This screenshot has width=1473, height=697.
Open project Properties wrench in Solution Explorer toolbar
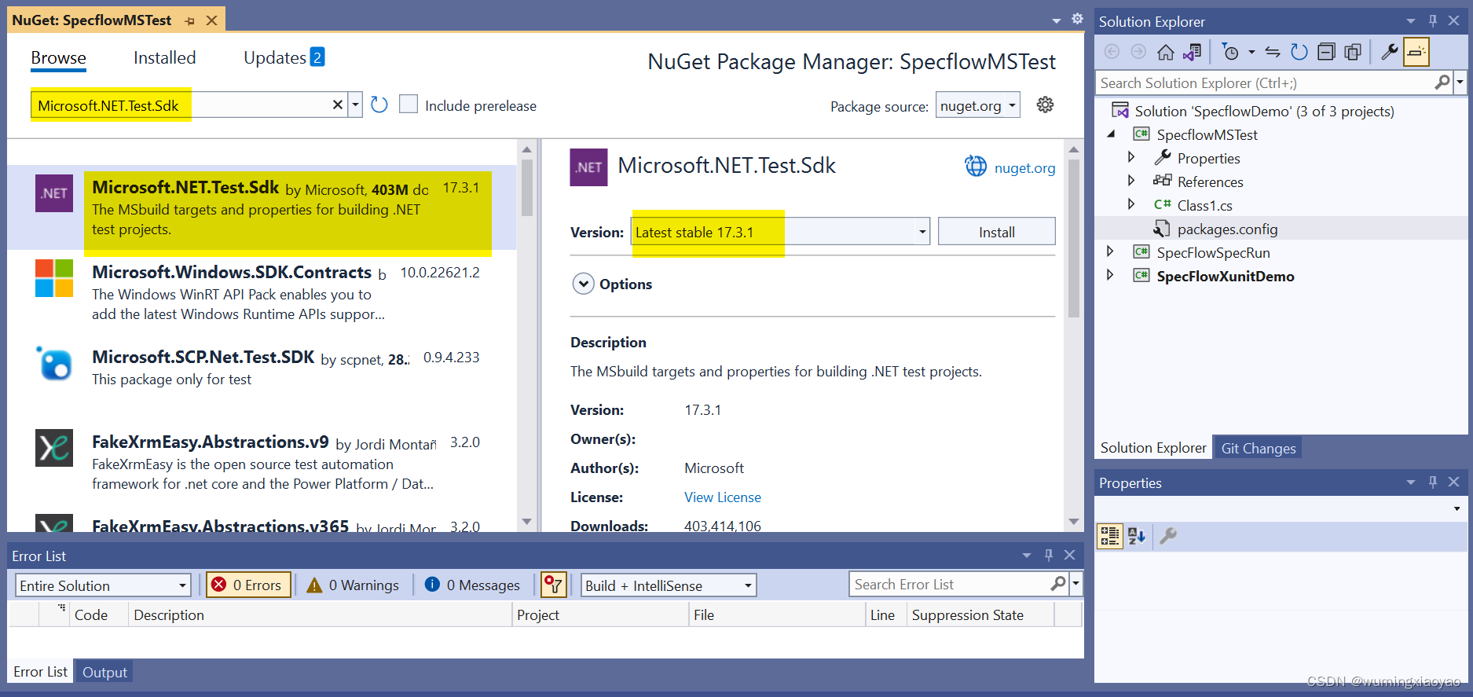click(x=1390, y=52)
